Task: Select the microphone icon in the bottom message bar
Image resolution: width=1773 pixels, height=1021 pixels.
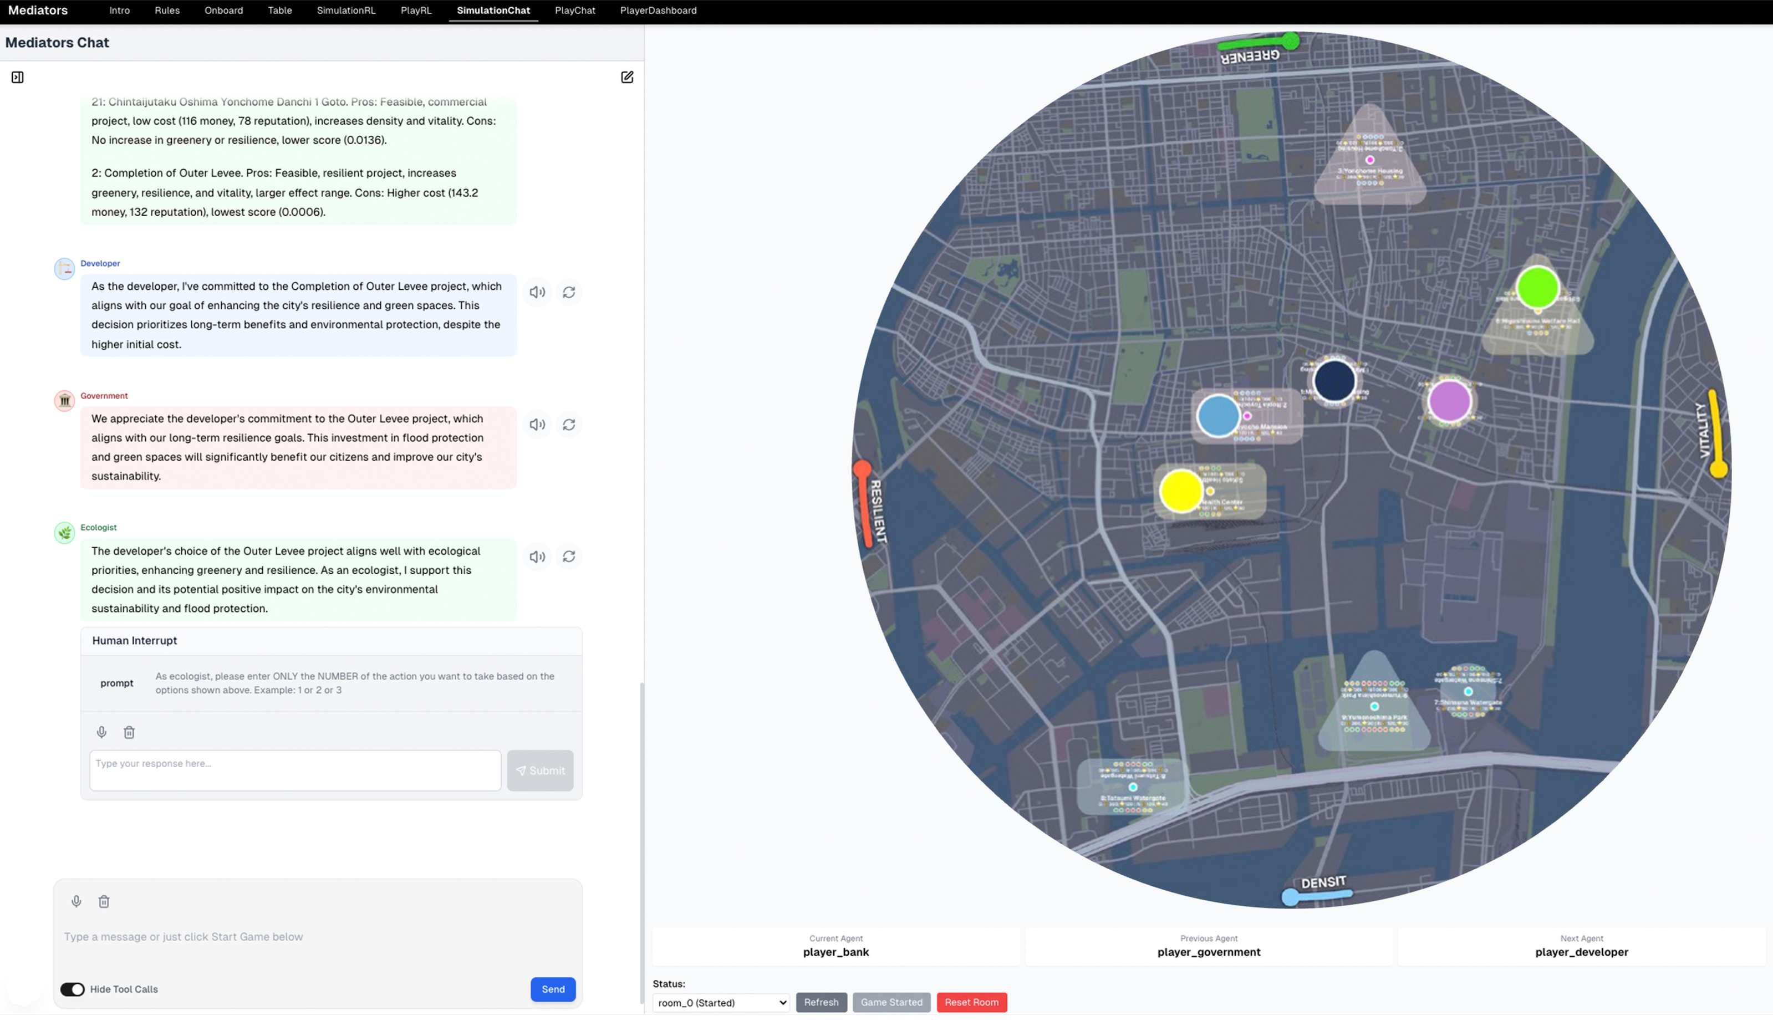Action: click(x=77, y=901)
